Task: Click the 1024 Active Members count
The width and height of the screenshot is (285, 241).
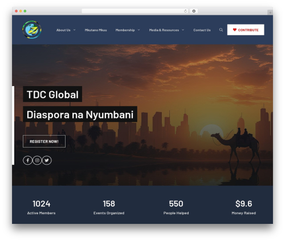Action: 42,204
